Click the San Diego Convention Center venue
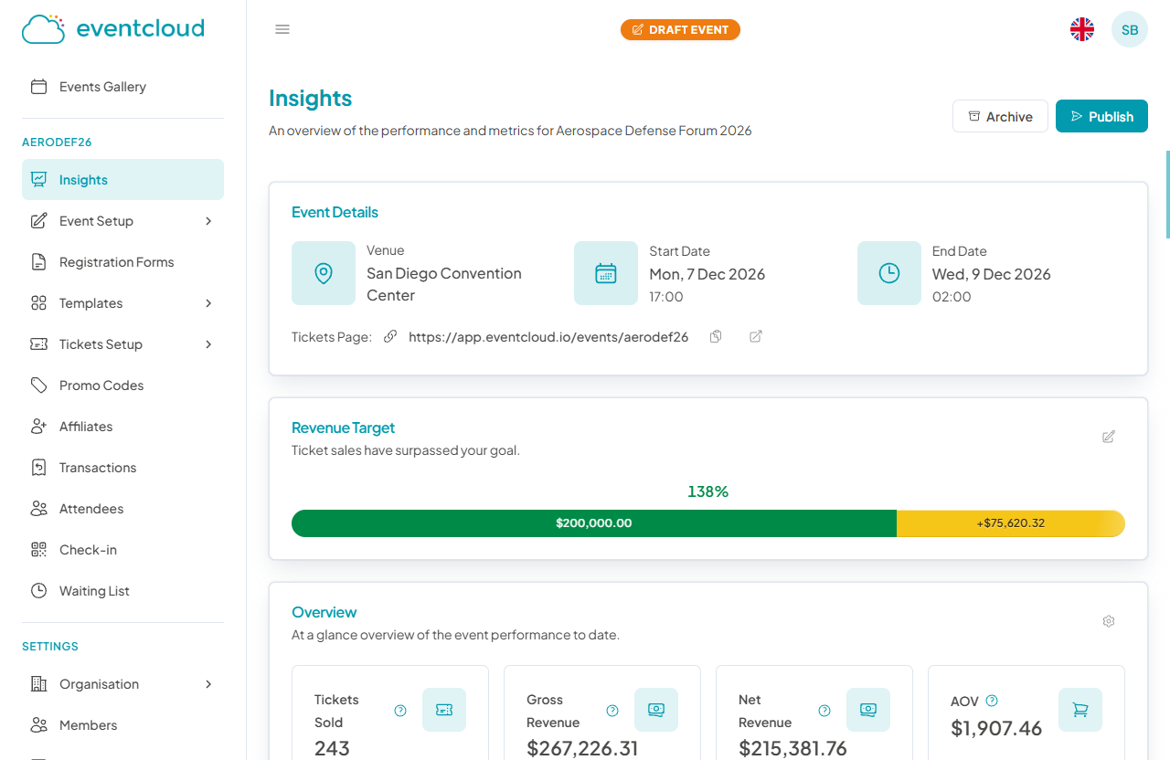The width and height of the screenshot is (1170, 760). point(444,284)
